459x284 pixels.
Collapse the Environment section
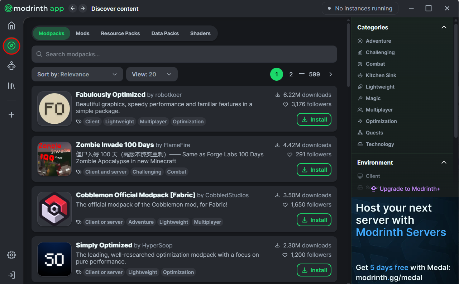click(444, 162)
